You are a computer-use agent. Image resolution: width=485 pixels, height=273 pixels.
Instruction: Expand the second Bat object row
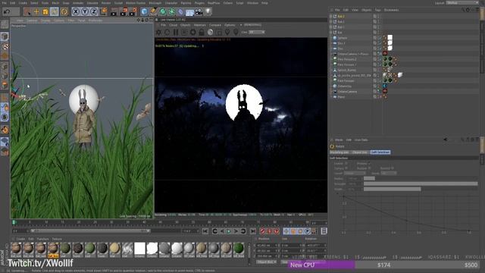tap(331, 22)
